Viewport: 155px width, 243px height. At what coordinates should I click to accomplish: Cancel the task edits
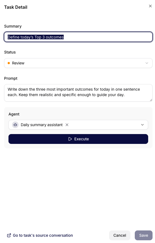(x=120, y=235)
